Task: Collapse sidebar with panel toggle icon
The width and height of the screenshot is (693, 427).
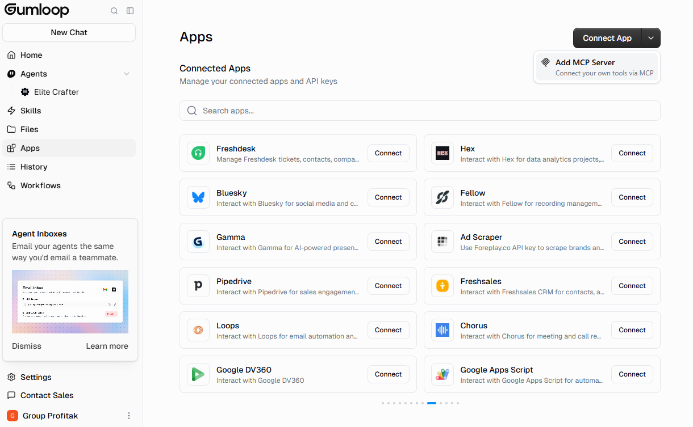Action: [x=130, y=11]
